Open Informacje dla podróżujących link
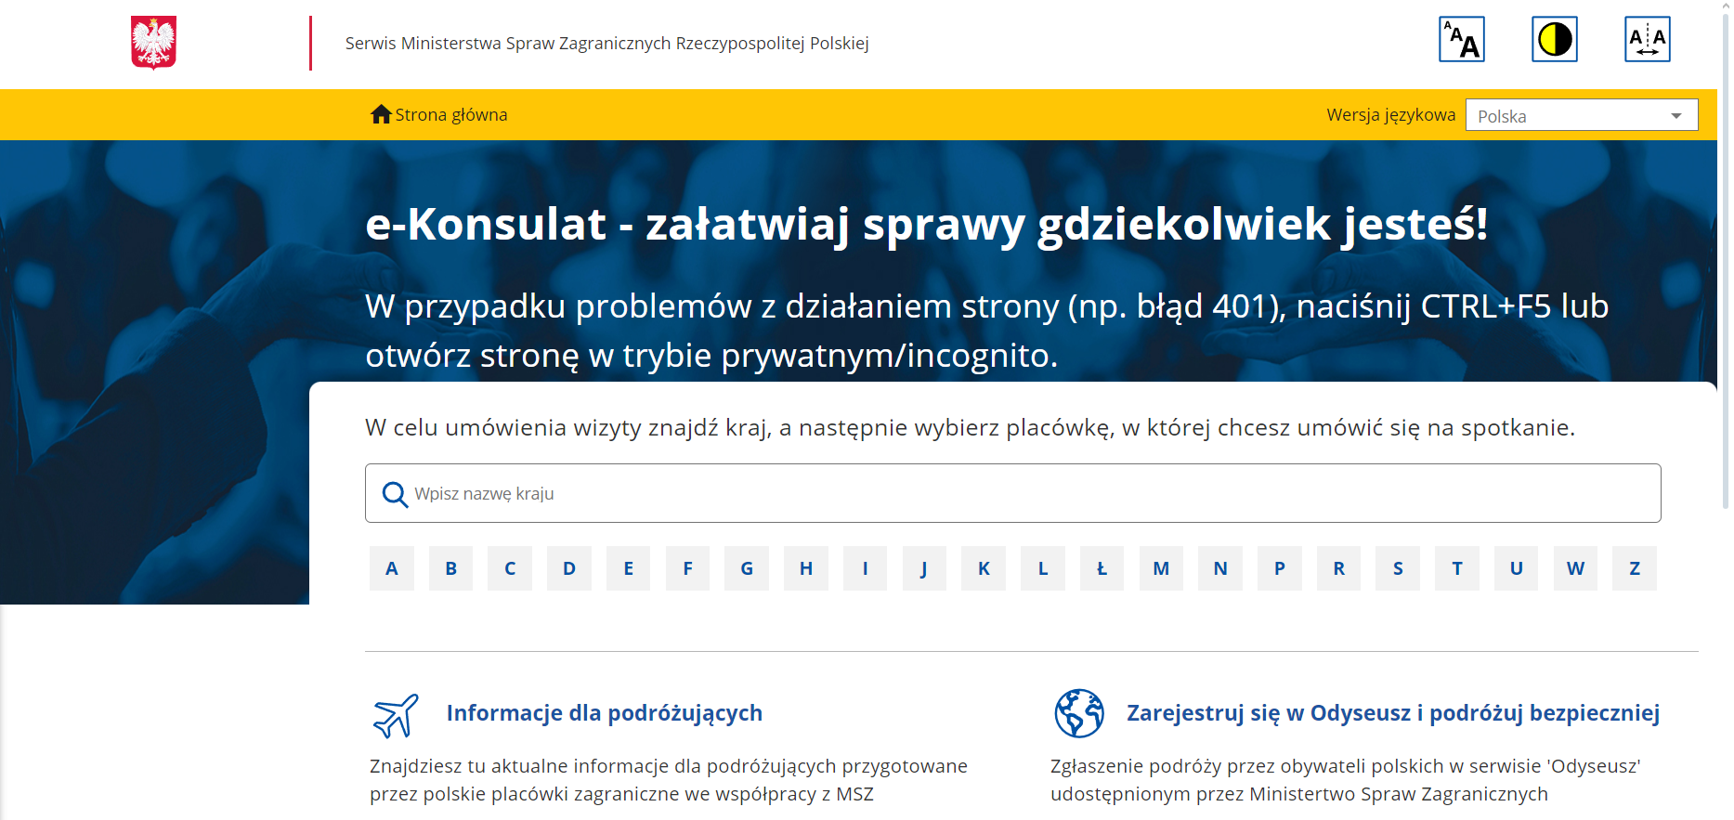Image resolution: width=1734 pixels, height=820 pixels. [604, 713]
